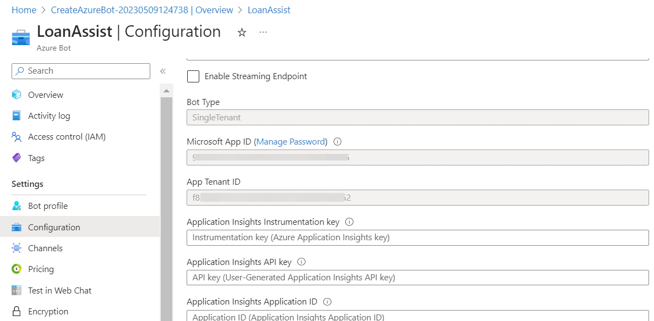Click the Pricing icon

pyautogui.click(x=17, y=269)
